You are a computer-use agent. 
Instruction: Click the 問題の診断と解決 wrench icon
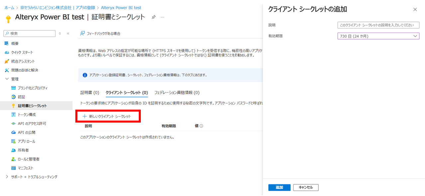click(x=7, y=70)
